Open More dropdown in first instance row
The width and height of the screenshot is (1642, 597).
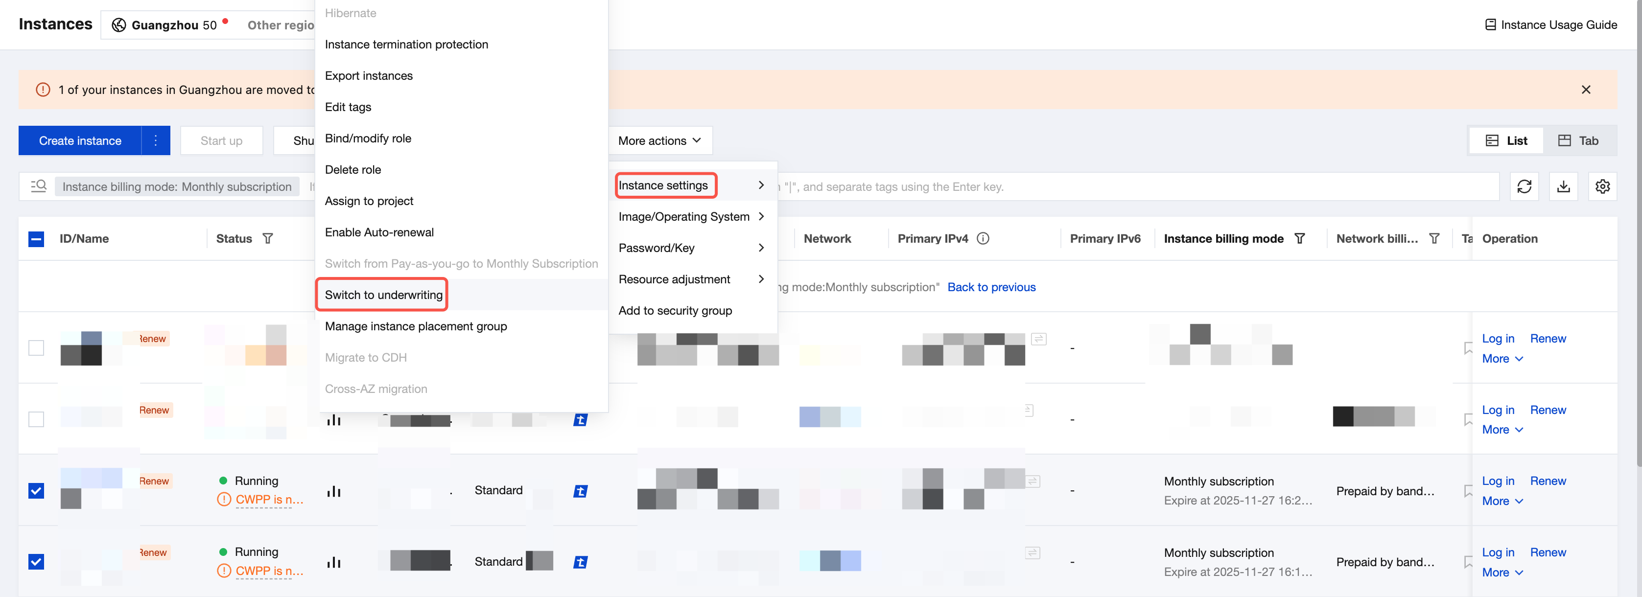(x=1502, y=359)
